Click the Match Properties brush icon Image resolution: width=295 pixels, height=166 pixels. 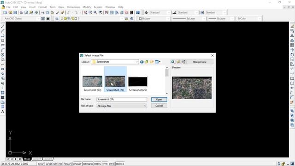(57, 12)
